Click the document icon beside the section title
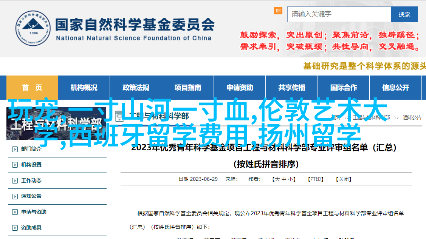The image size is (426, 239). [119, 116]
